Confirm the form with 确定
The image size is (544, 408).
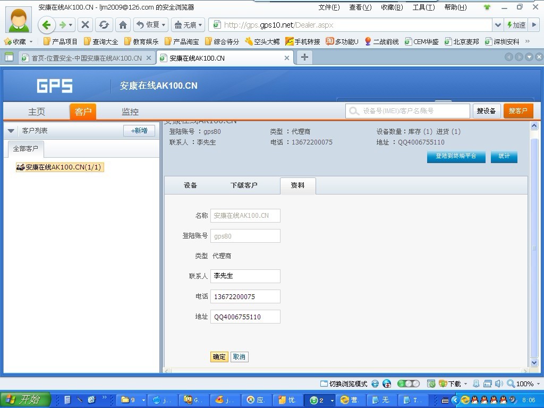219,356
